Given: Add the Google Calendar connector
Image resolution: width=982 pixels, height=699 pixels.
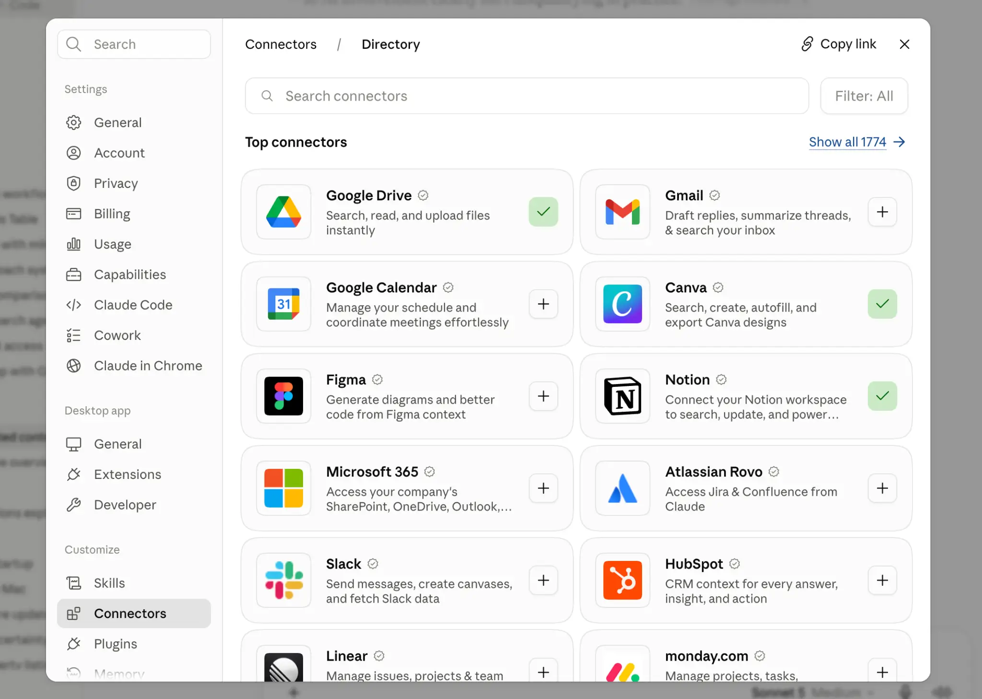Looking at the screenshot, I should [x=543, y=304].
